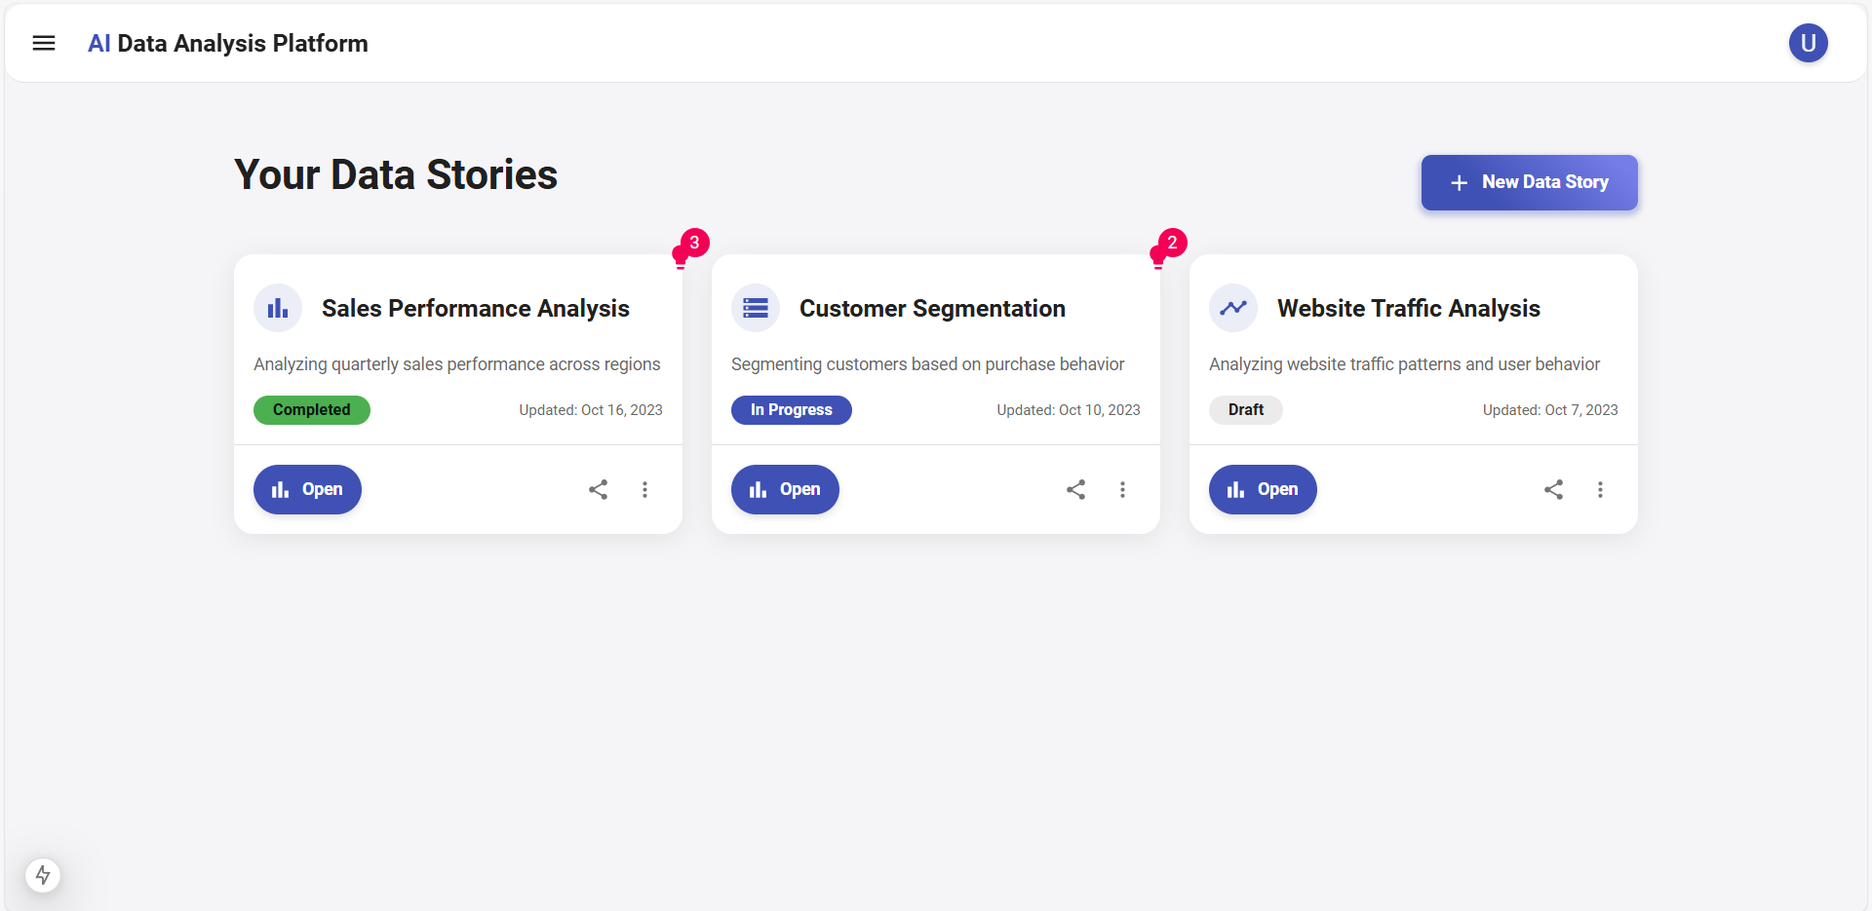Share the Sales Performance Analysis story

[598, 489]
